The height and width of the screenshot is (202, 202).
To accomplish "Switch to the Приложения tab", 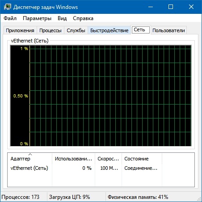I will (x=20, y=30).
